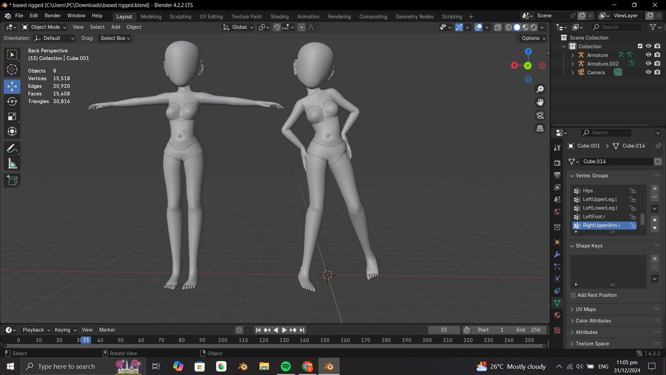
Task: Open the Global transform orientation dropdown
Action: (239, 27)
